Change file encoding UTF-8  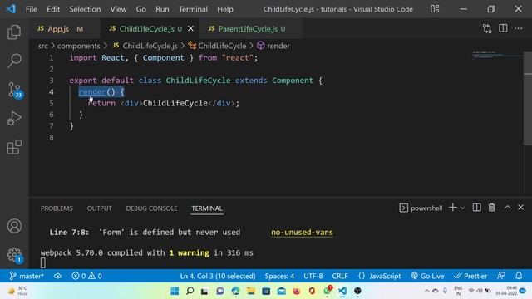[x=313, y=276]
